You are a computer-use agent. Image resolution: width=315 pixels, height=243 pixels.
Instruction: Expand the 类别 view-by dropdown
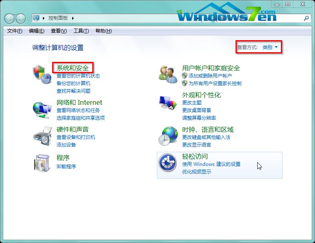pos(270,47)
